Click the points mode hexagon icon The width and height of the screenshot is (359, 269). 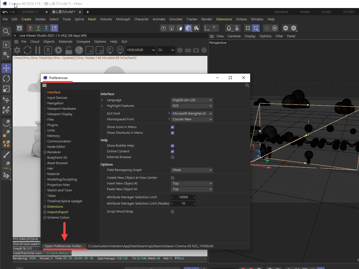[x=164, y=28]
